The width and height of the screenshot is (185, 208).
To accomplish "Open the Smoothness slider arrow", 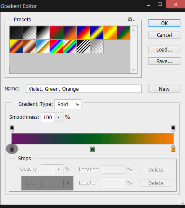I will pyautogui.click(x=59, y=117).
